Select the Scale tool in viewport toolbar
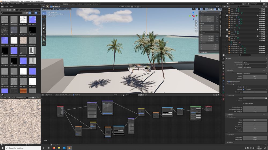The width and height of the screenshot is (268, 150). pyautogui.click(x=44, y=28)
